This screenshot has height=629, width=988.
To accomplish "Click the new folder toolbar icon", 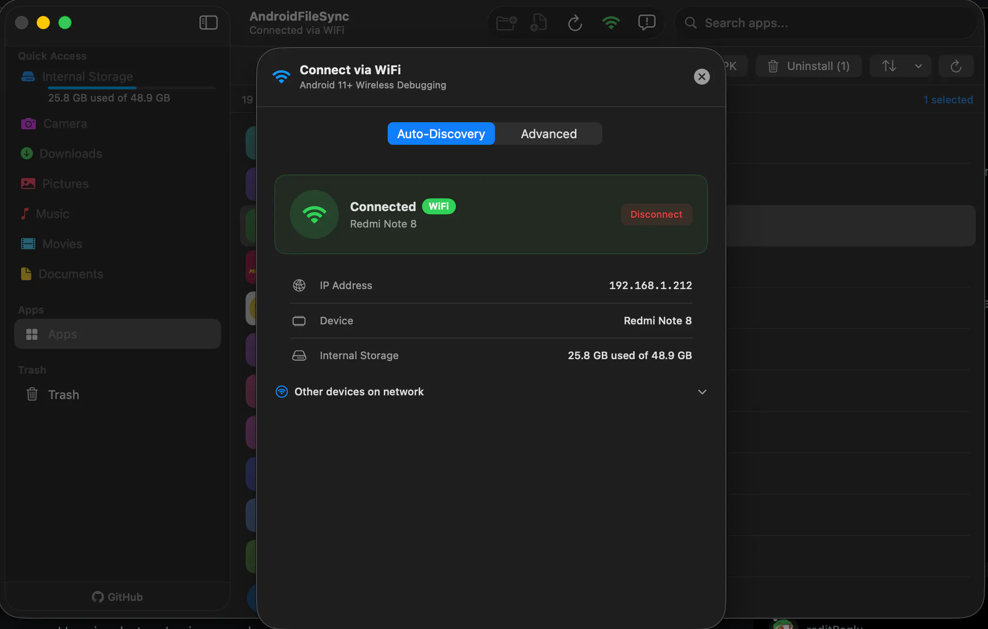I will tap(506, 23).
